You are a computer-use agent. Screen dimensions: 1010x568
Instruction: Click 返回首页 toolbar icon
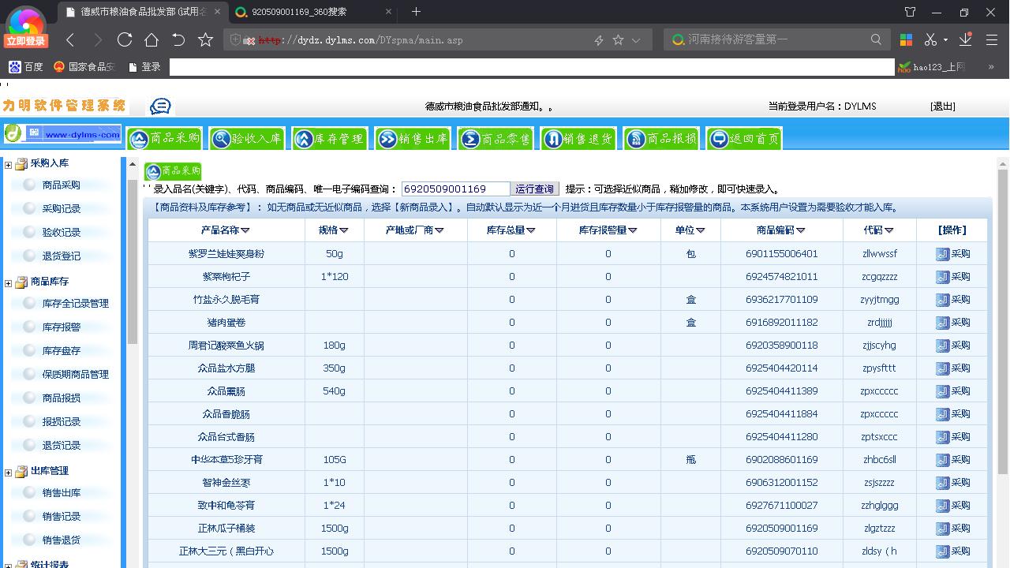(743, 137)
